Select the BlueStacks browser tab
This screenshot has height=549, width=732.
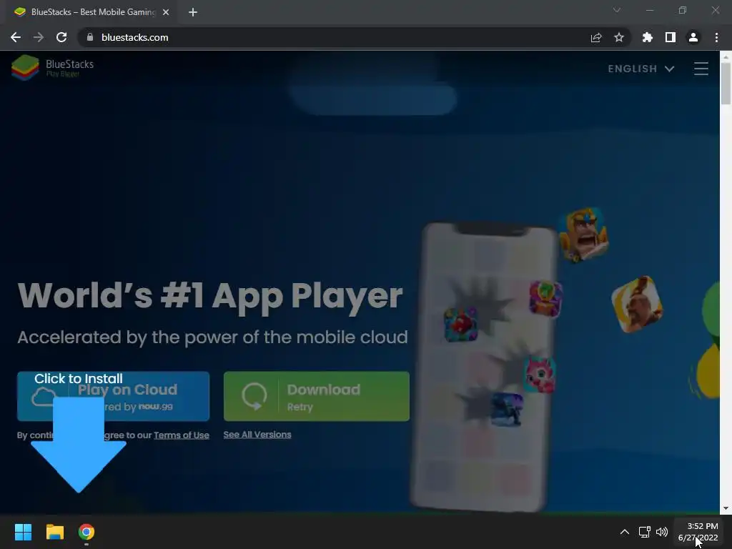pos(91,12)
